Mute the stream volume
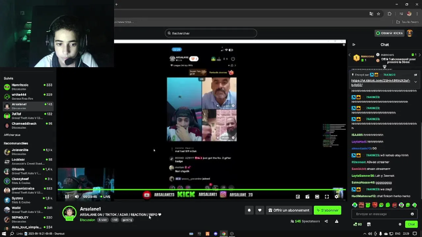Image resolution: width=422 pixels, height=237 pixels. tap(77, 197)
